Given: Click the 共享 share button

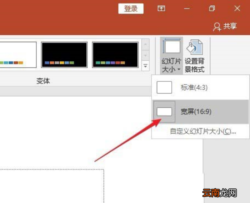Looking at the screenshot, I should 225,26.
